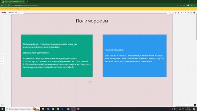This screenshot has height=111, width=197.
Task: Click the browser back arrow
Action: [2, 6]
